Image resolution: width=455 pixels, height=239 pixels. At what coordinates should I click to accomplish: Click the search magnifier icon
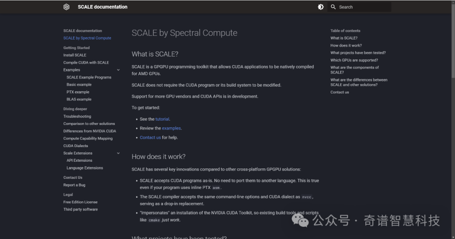tap(333, 7)
